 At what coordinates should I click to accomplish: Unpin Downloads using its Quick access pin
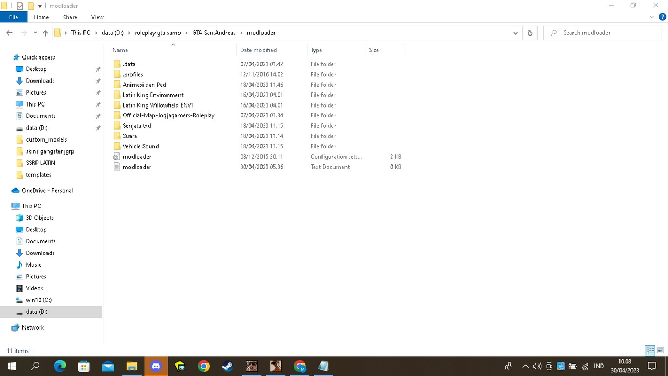pyautogui.click(x=98, y=81)
